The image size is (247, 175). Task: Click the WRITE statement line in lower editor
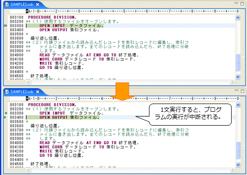tap(62, 151)
